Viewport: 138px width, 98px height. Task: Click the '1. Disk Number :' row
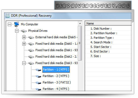coord(108,29)
